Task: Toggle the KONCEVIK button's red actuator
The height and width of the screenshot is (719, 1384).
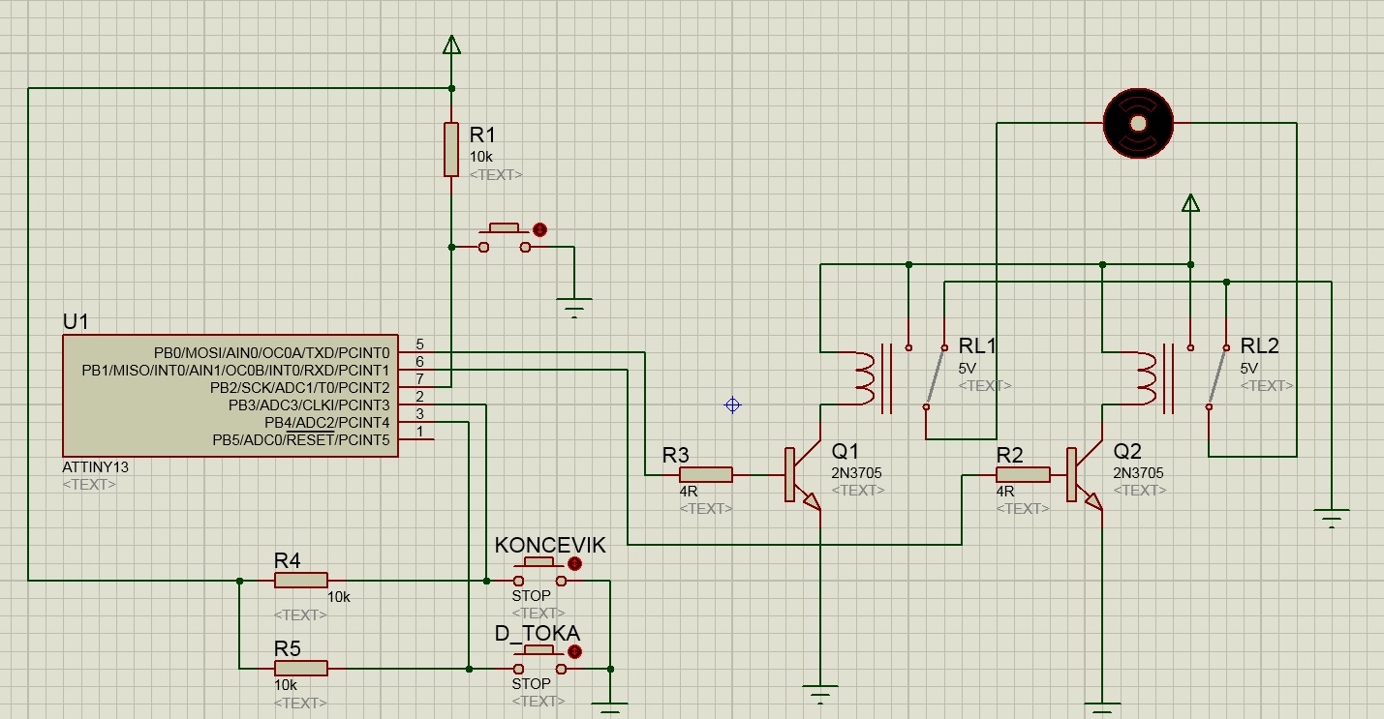Action: tap(574, 563)
